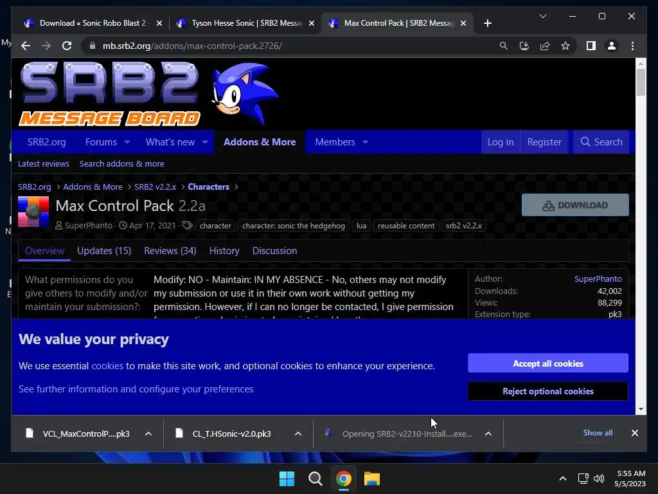
Task: Click the padlock site info icon
Action: coord(93,46)
